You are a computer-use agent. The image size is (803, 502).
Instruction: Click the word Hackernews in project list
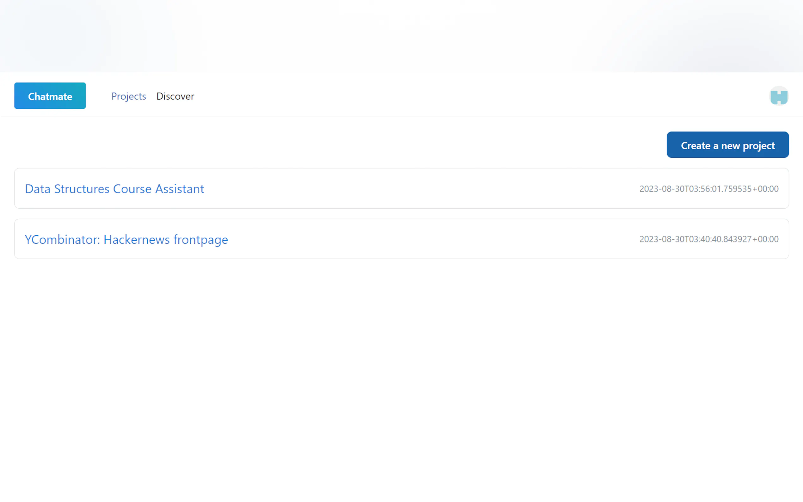tap(137, 239)
